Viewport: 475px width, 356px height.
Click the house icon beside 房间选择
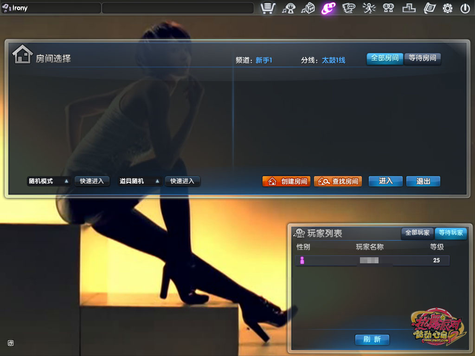[22, 55]
